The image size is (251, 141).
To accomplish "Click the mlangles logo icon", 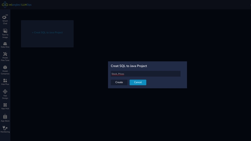I will point(5,5).
